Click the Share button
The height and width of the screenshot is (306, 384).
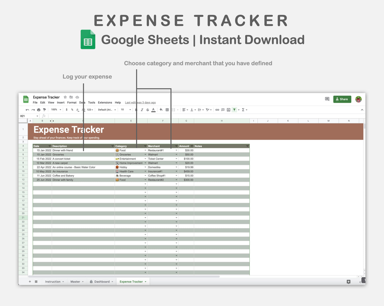pos(342,99)
